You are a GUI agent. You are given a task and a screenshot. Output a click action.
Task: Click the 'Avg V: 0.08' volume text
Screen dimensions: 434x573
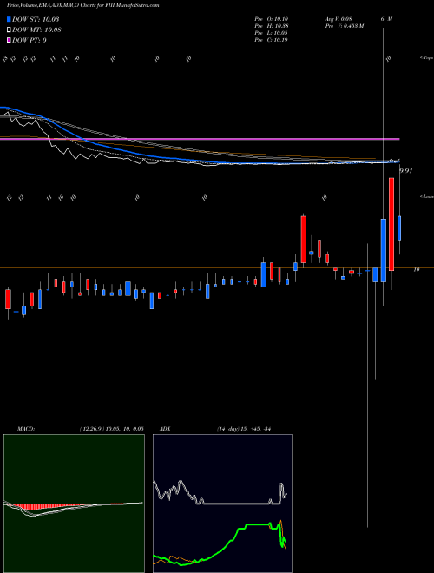point(339,19)
